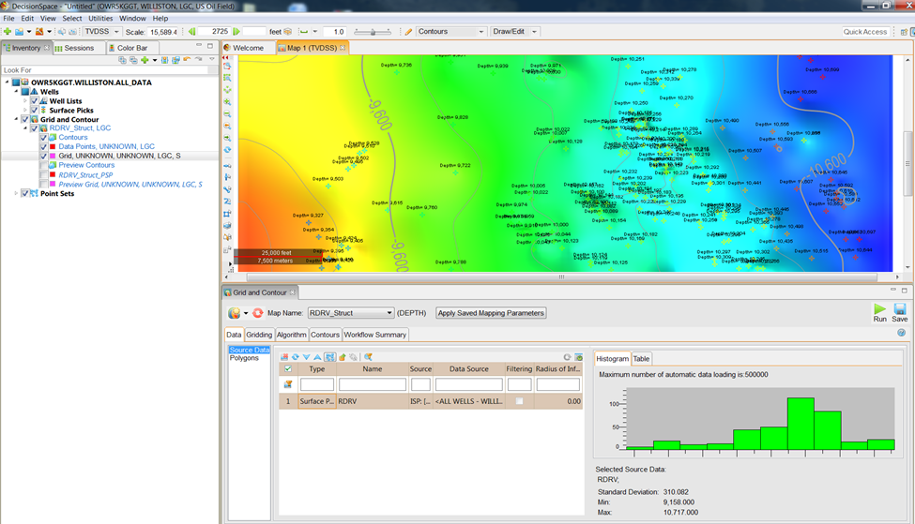Check the Filtering box in RDRV row
The height and width of the screenshot is (524, 915).
click(519, 401)
